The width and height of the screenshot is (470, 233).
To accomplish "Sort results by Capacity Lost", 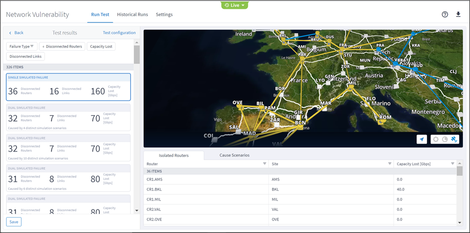I will [101, 46].
